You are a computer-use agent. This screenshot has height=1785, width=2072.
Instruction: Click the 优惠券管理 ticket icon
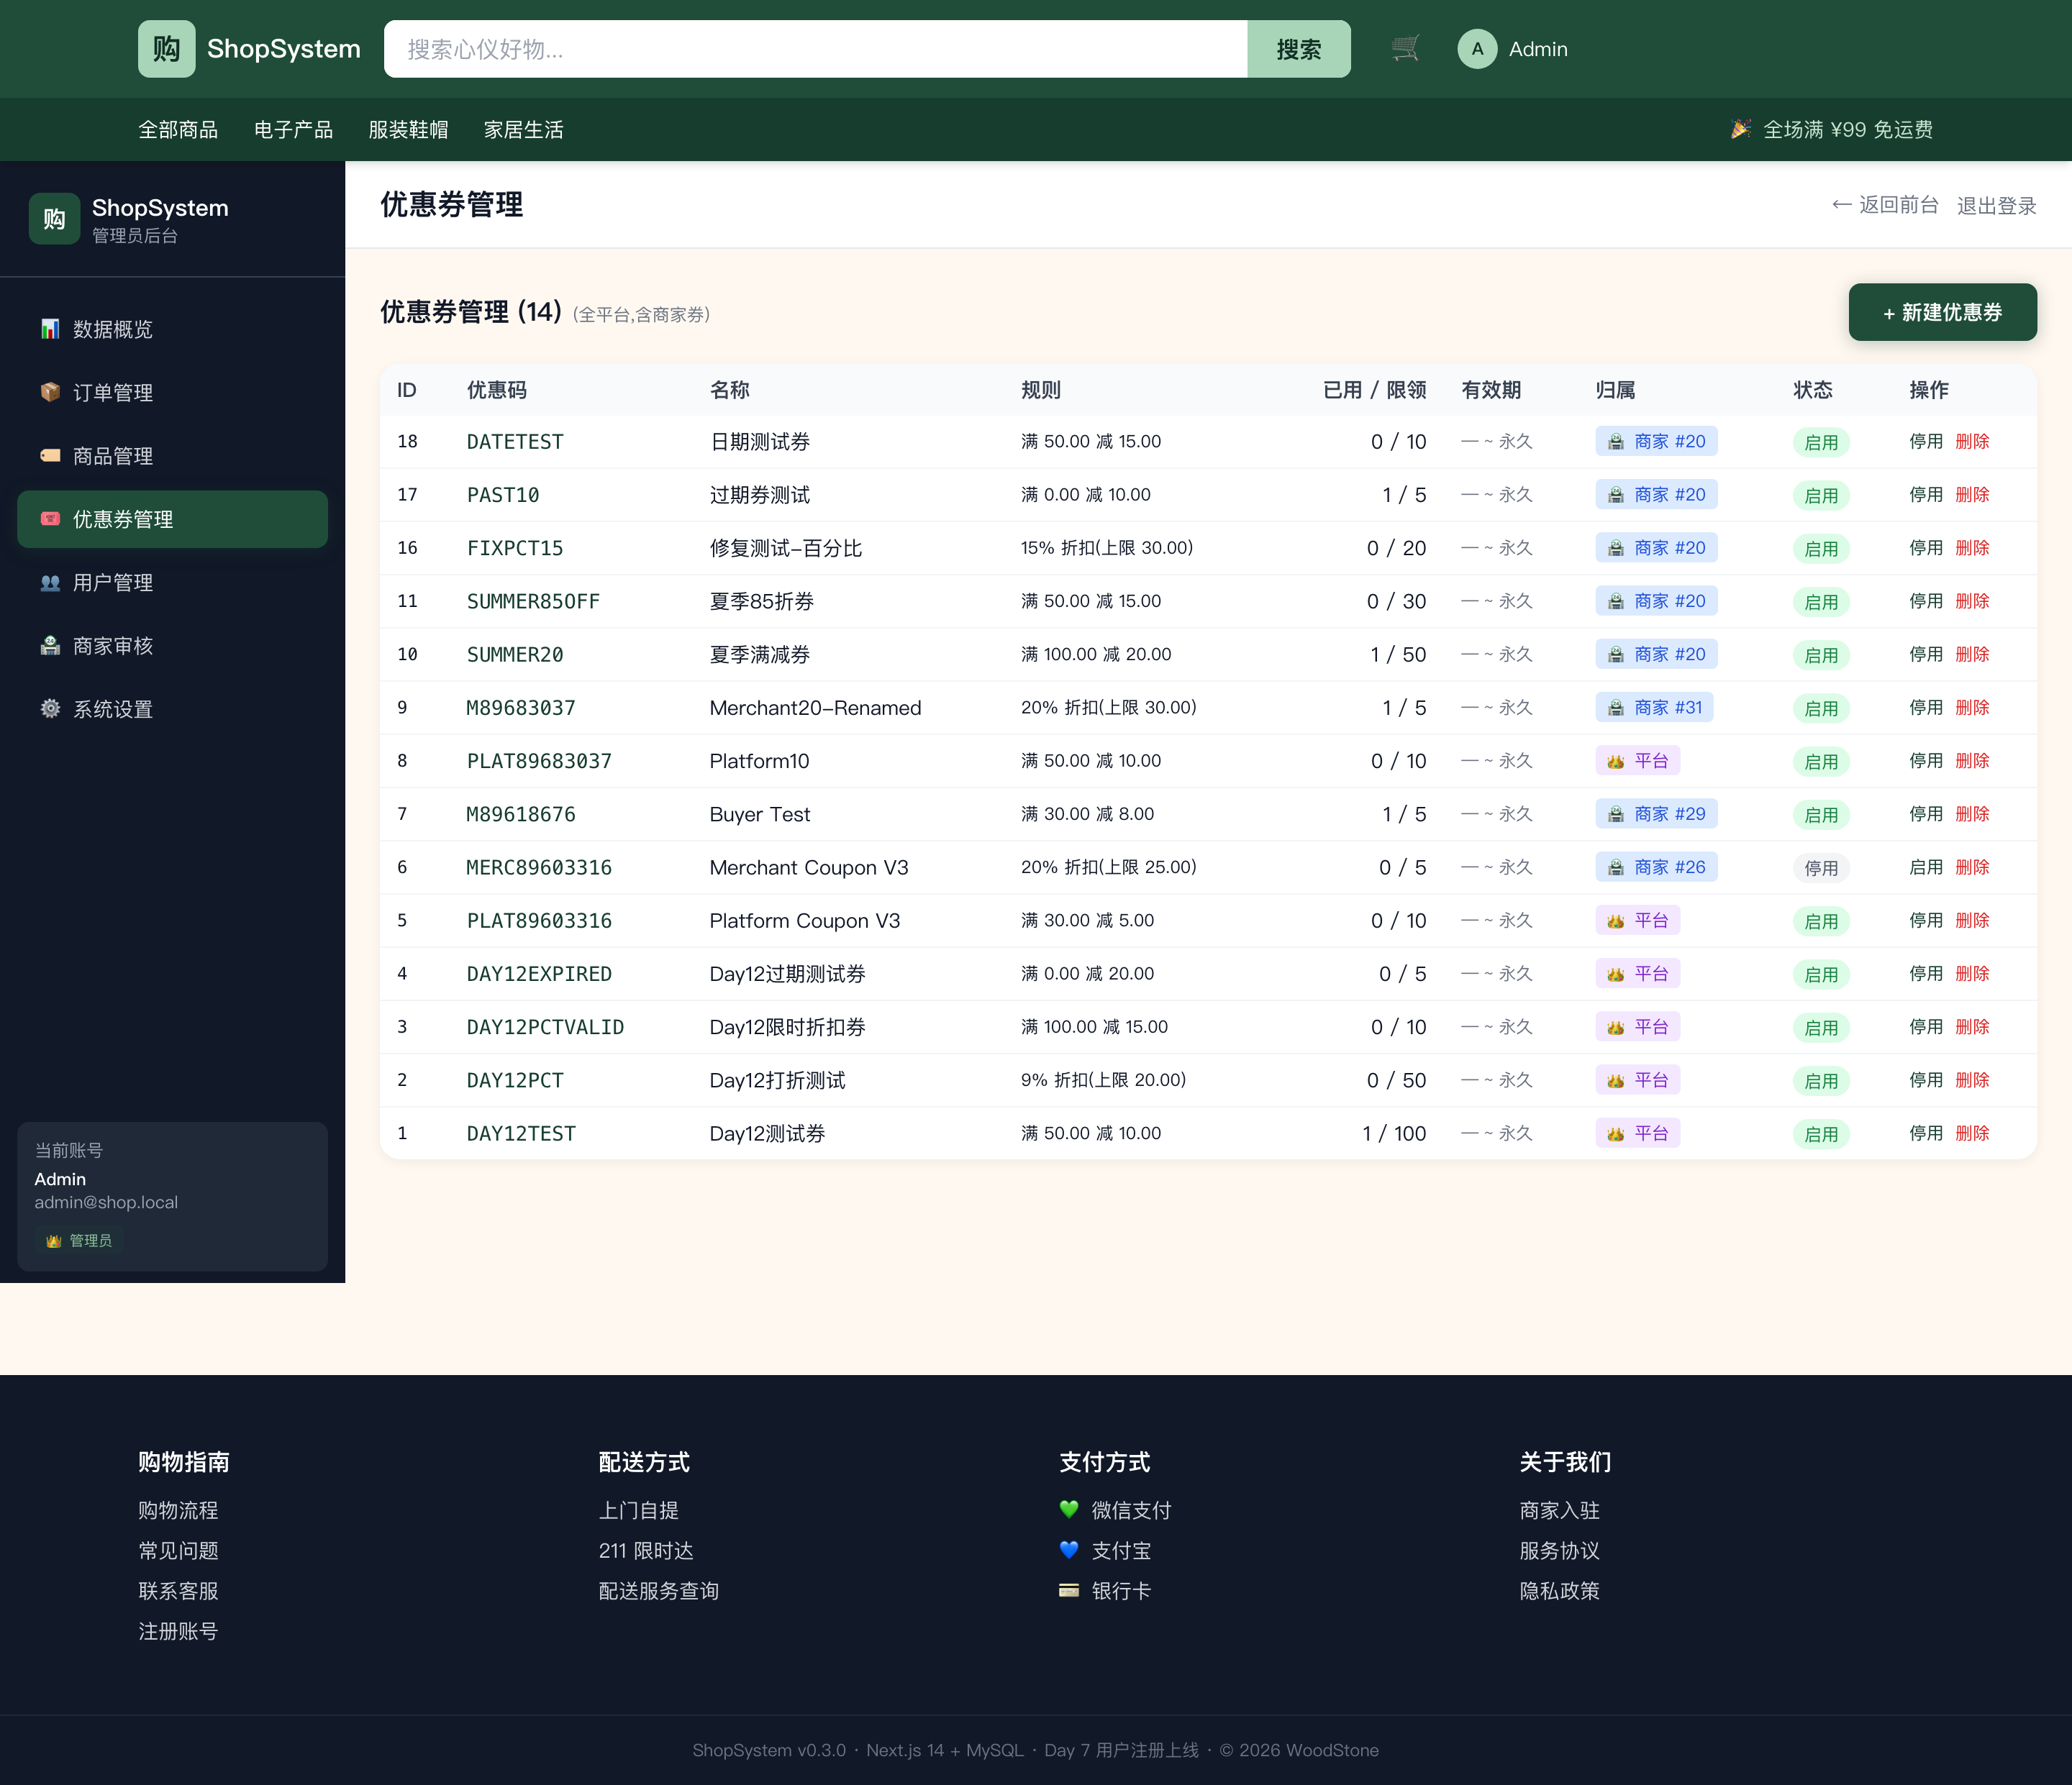50,519
